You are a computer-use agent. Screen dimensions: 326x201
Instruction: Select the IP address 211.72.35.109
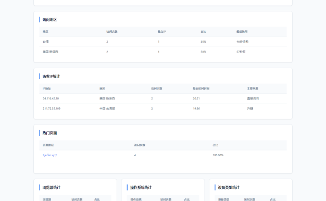(x=52, y=108)
